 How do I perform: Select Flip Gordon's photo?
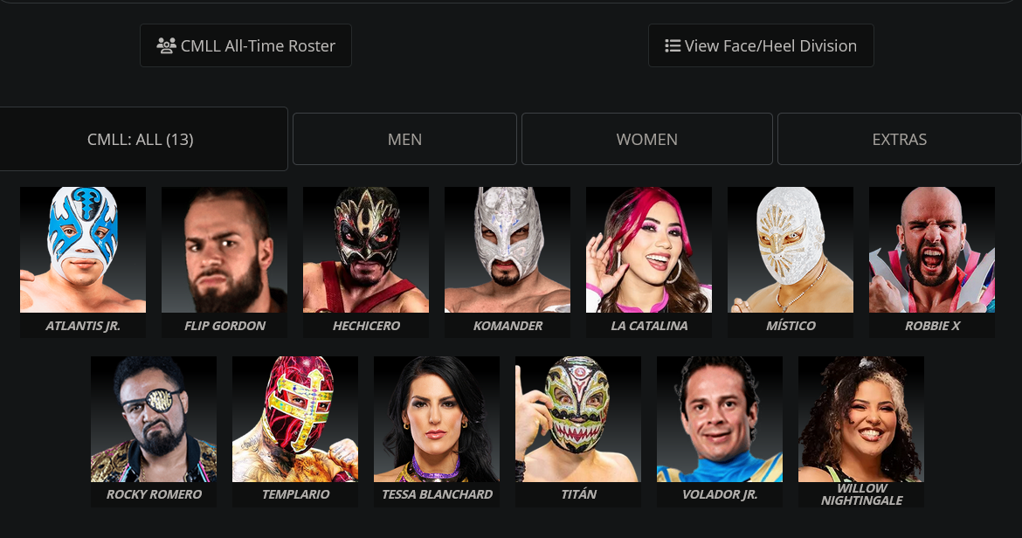tap(224, 250)
